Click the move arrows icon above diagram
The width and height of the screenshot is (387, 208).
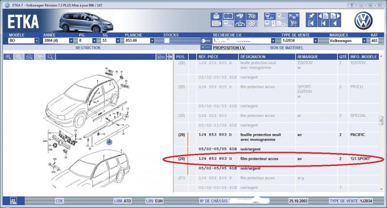tap(169, 57)
